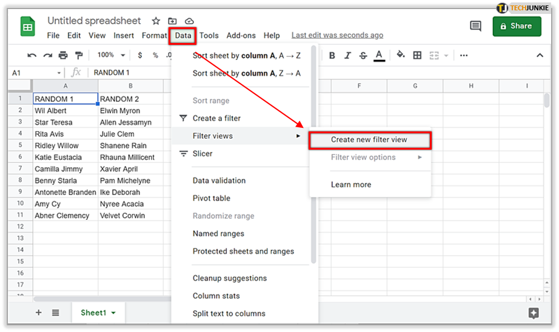Toggle strikethrough formatting
This screenshot has height=332, width=559.
363,55
